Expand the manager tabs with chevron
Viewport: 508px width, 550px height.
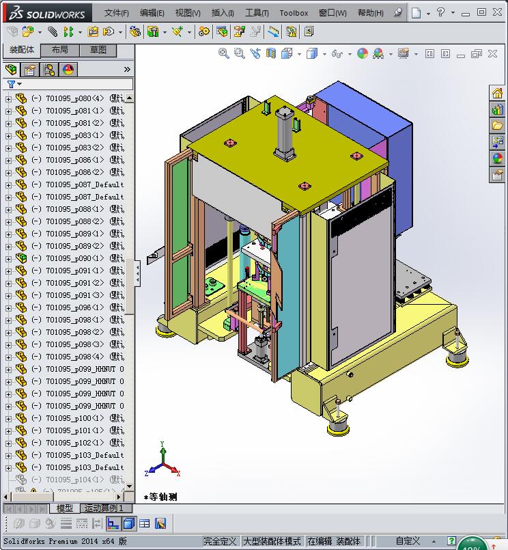[127, 70]
